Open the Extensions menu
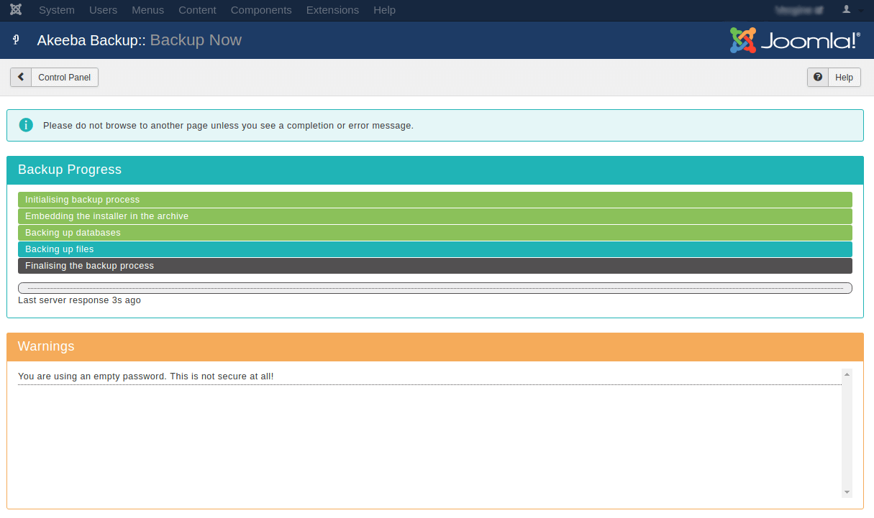Screen dimensions: 874x518 coord(332,10)
